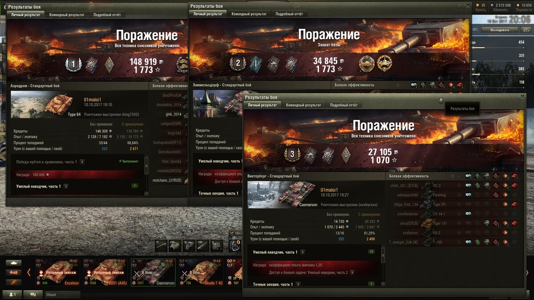
Task: Expand Точные орудия, часть 1 in Винтерберг window
Action: [x=298, y=284]
